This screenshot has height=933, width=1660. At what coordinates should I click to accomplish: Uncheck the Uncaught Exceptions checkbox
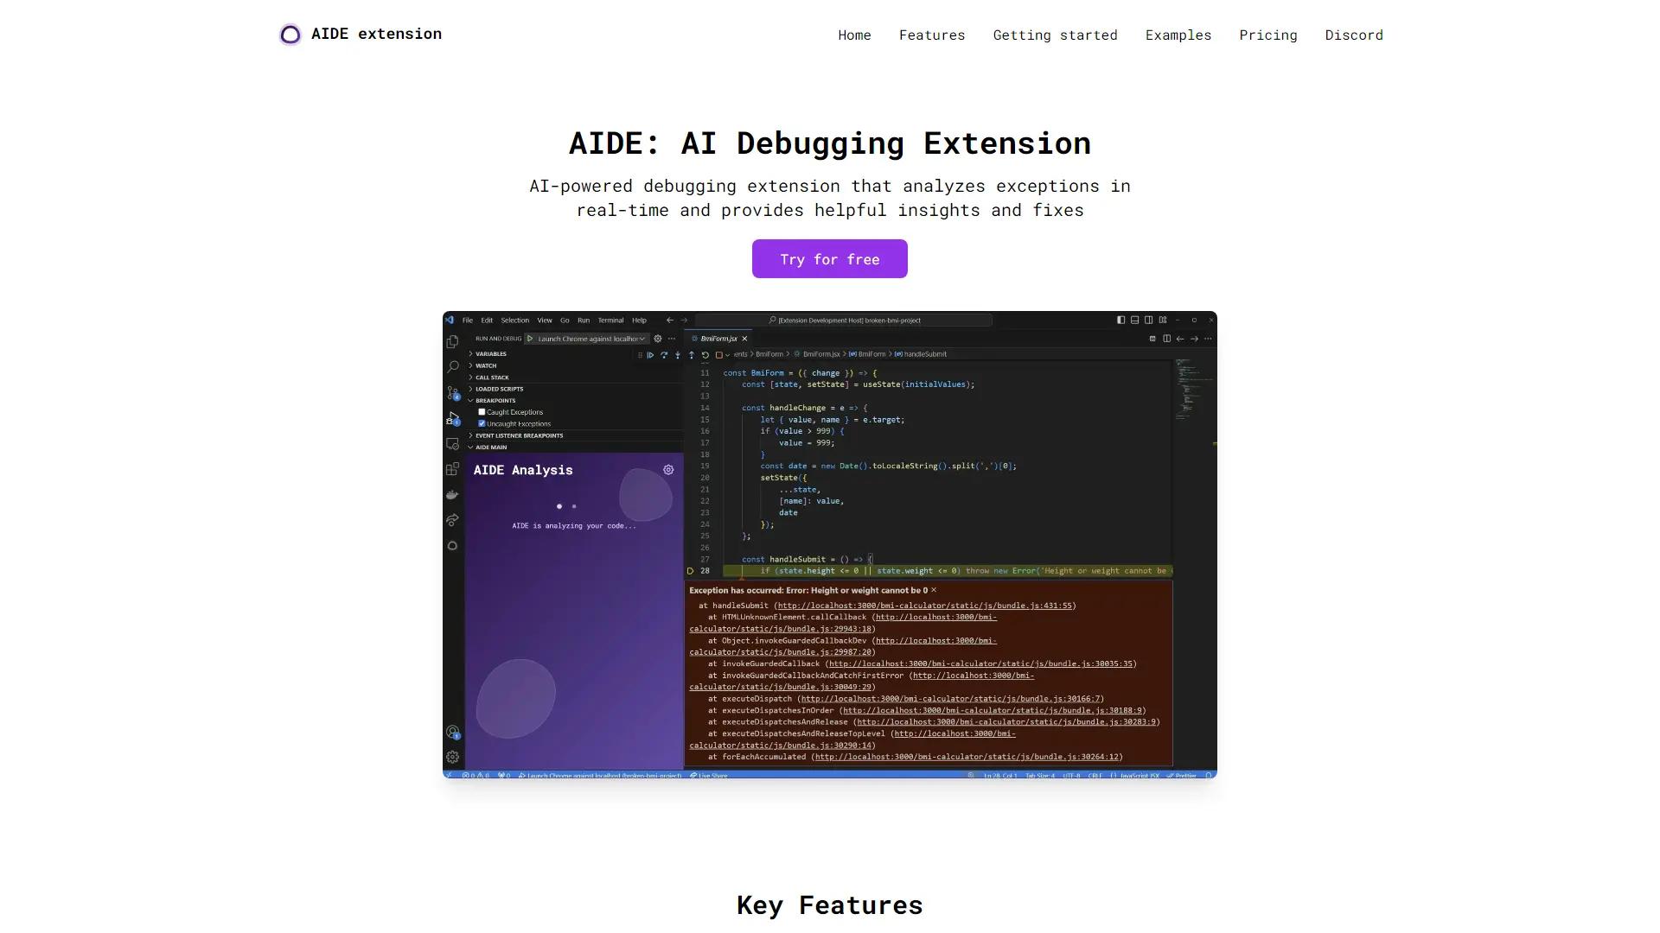(482, 423)
